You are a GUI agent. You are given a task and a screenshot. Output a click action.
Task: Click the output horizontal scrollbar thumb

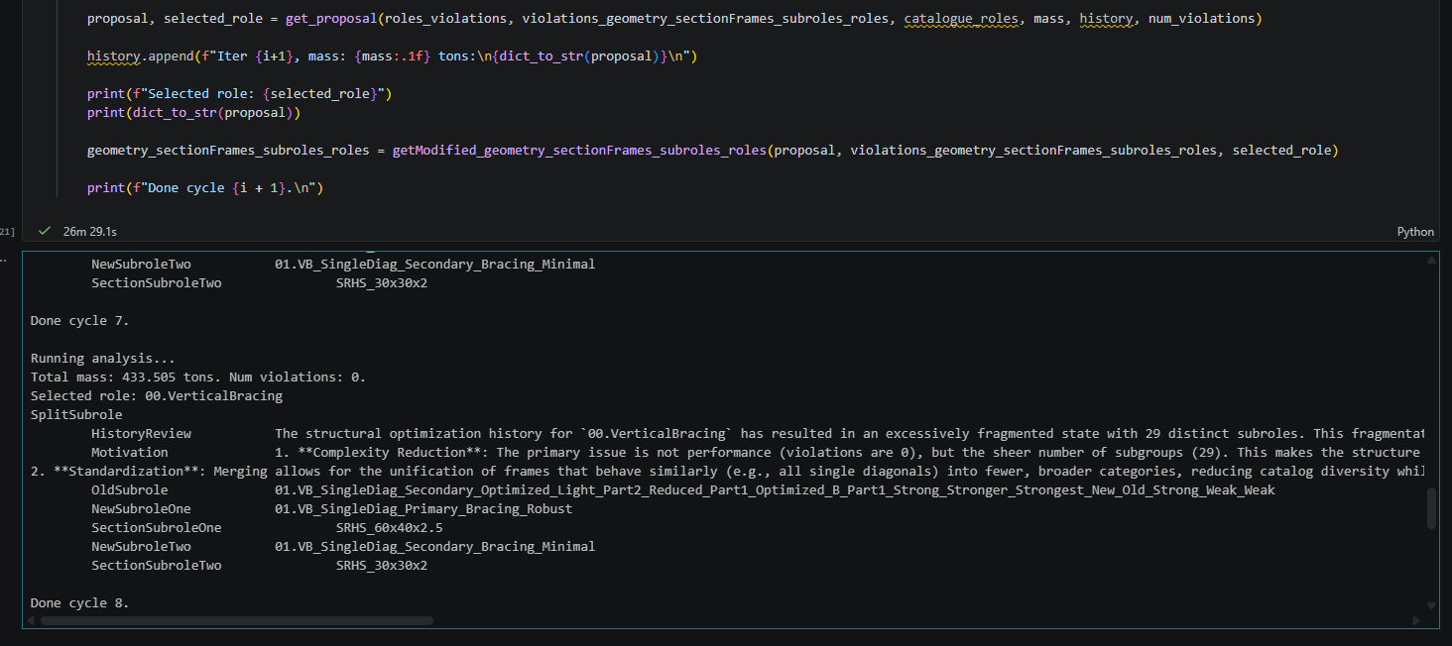tap(236, 621)
